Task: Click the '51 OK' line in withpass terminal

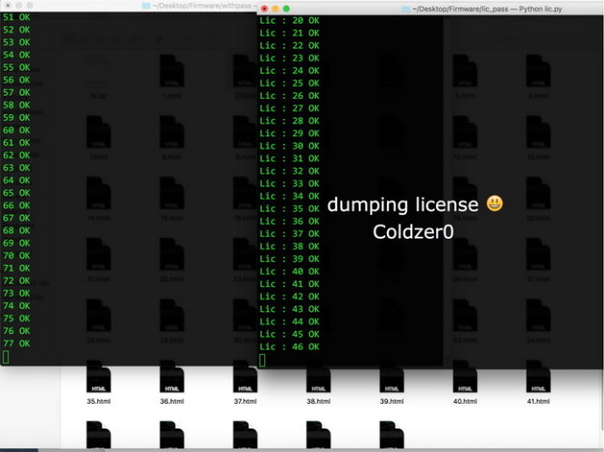Action: point(16,17)
